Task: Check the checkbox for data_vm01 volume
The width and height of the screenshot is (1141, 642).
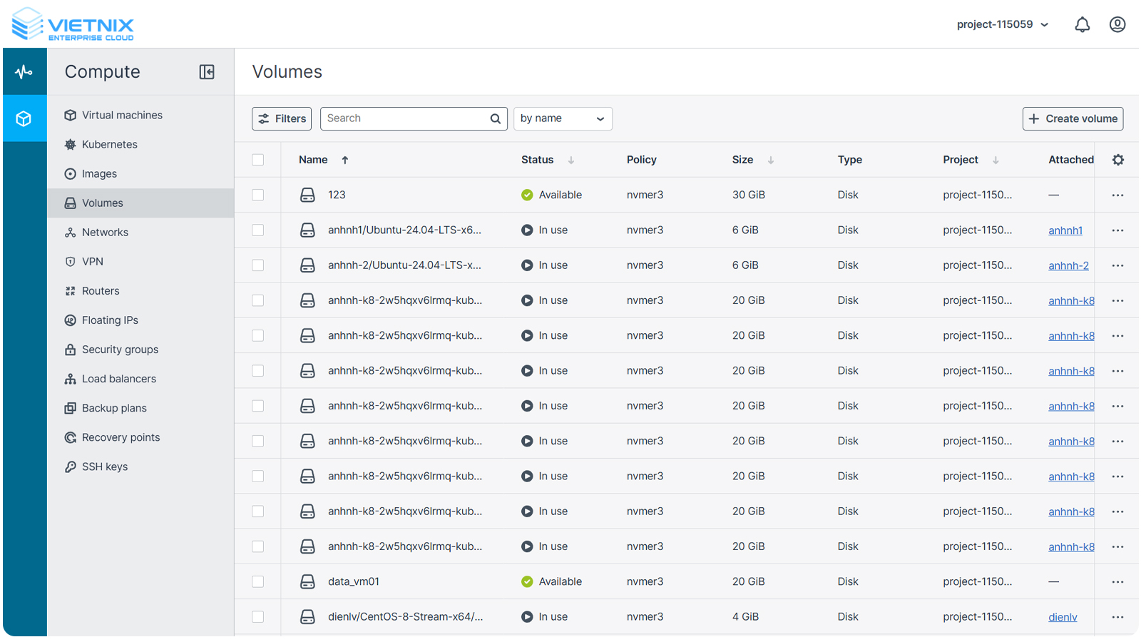Action: tap(258, 581)
